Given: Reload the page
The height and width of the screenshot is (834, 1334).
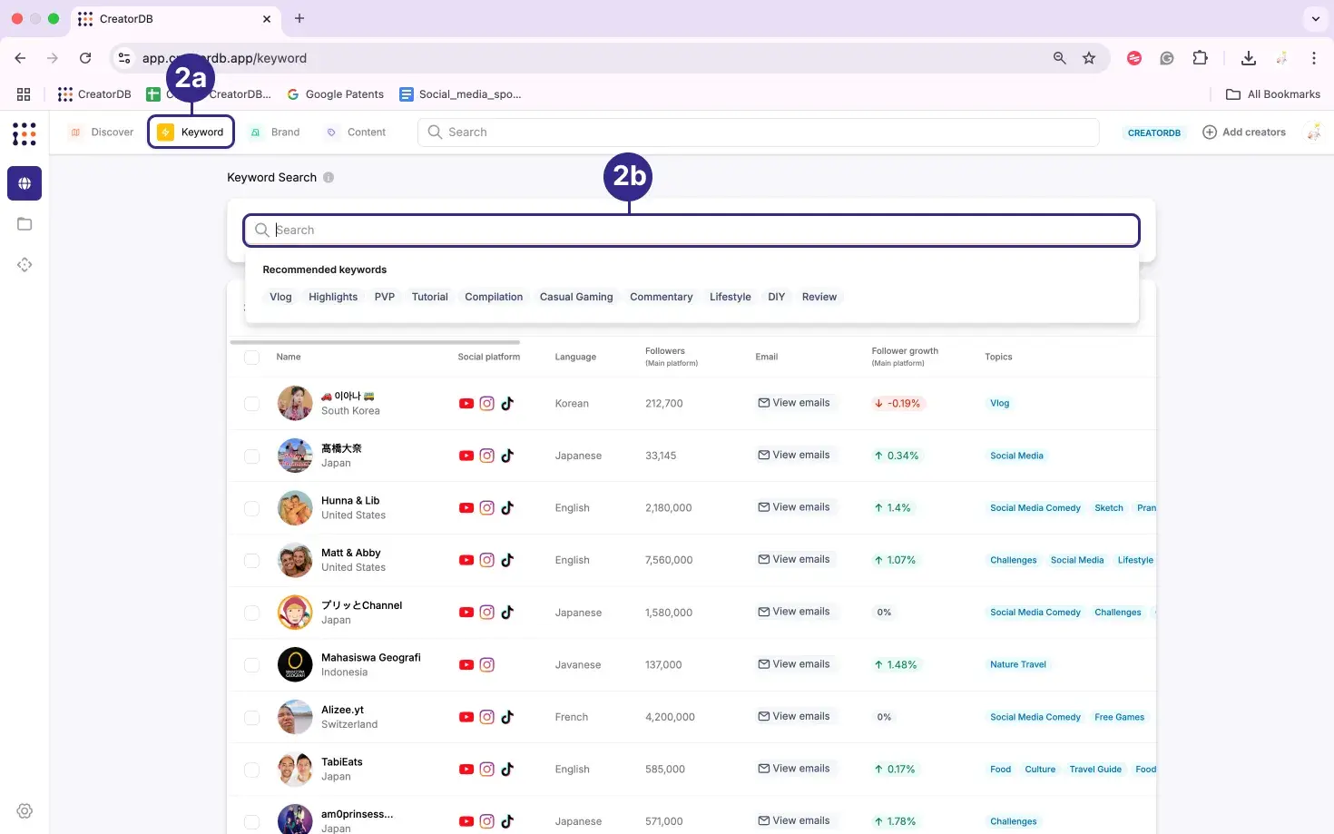Looking at the screenshot, I should (x=85, y=58).
